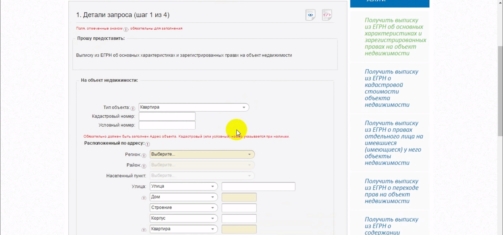Open the Улица type dropdown
503x235 pixels.
(x=183, y=186)
